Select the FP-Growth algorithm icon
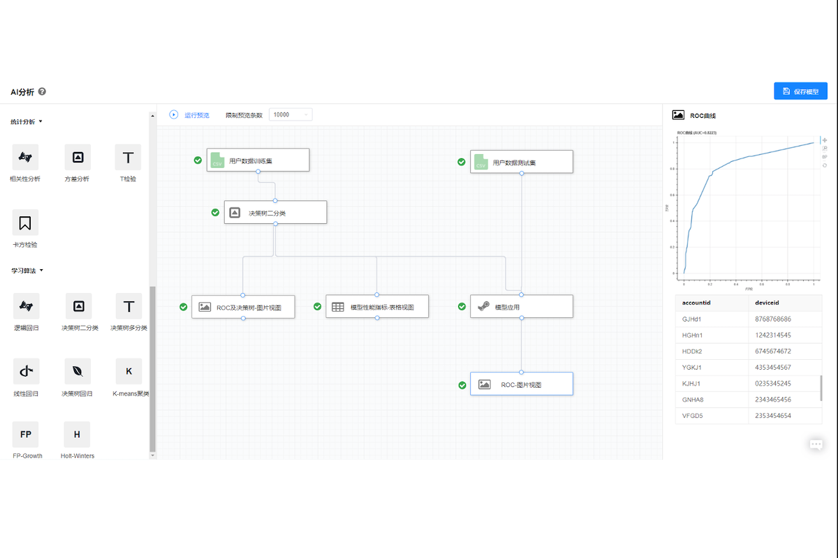Screen dimensions: 838x558 [x=25, y=435]
